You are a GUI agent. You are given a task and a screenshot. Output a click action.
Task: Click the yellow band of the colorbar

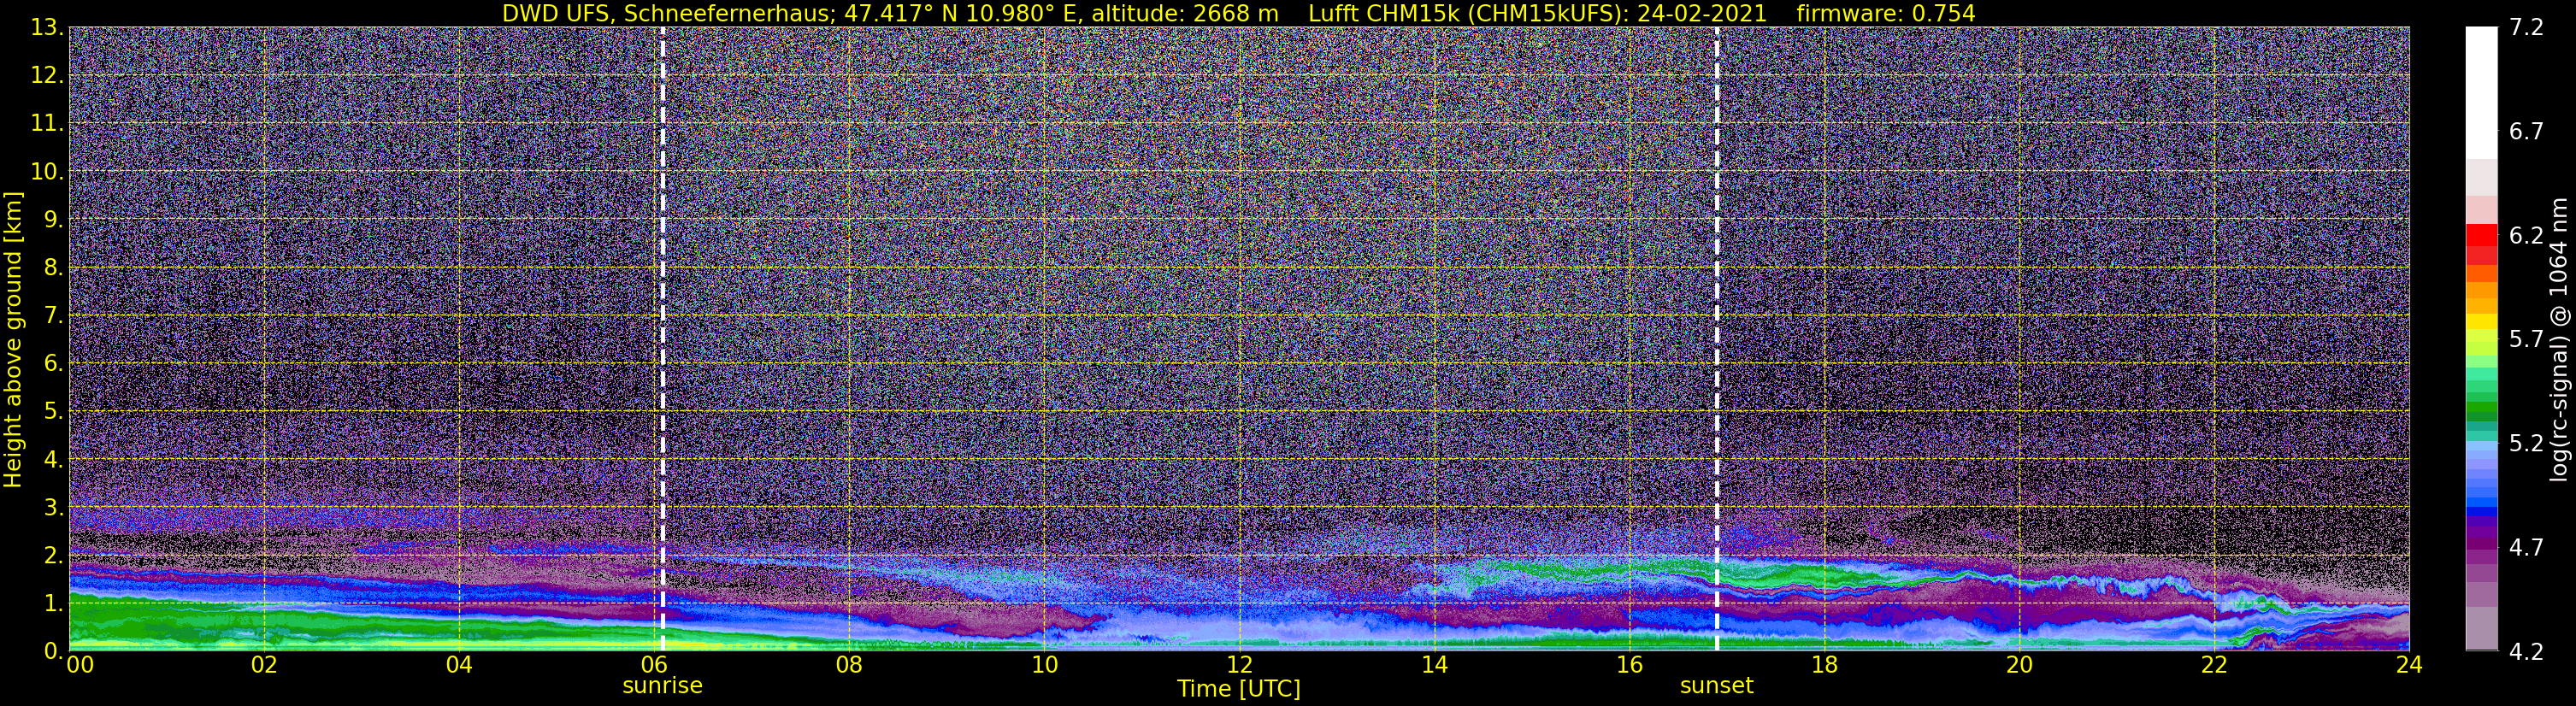click(2482, 323)
